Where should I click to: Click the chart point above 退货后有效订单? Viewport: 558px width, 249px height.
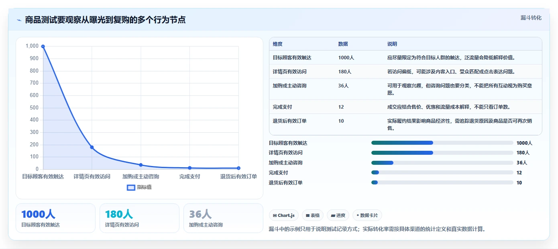[x=238, y=168]
